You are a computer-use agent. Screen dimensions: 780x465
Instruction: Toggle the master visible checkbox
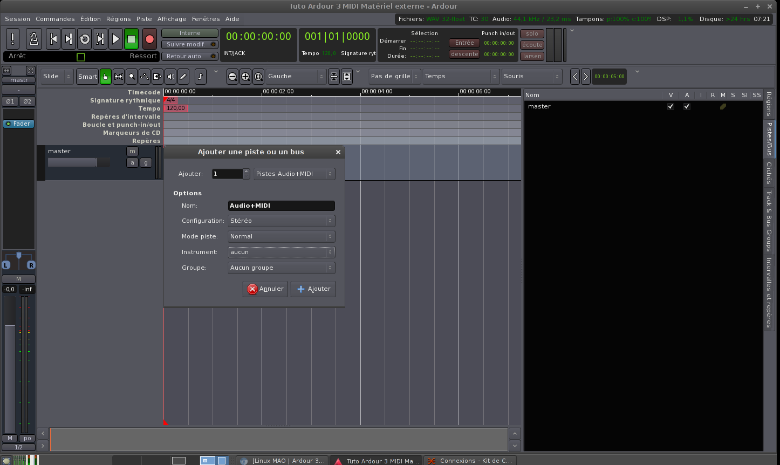click(x=670, y=106)
